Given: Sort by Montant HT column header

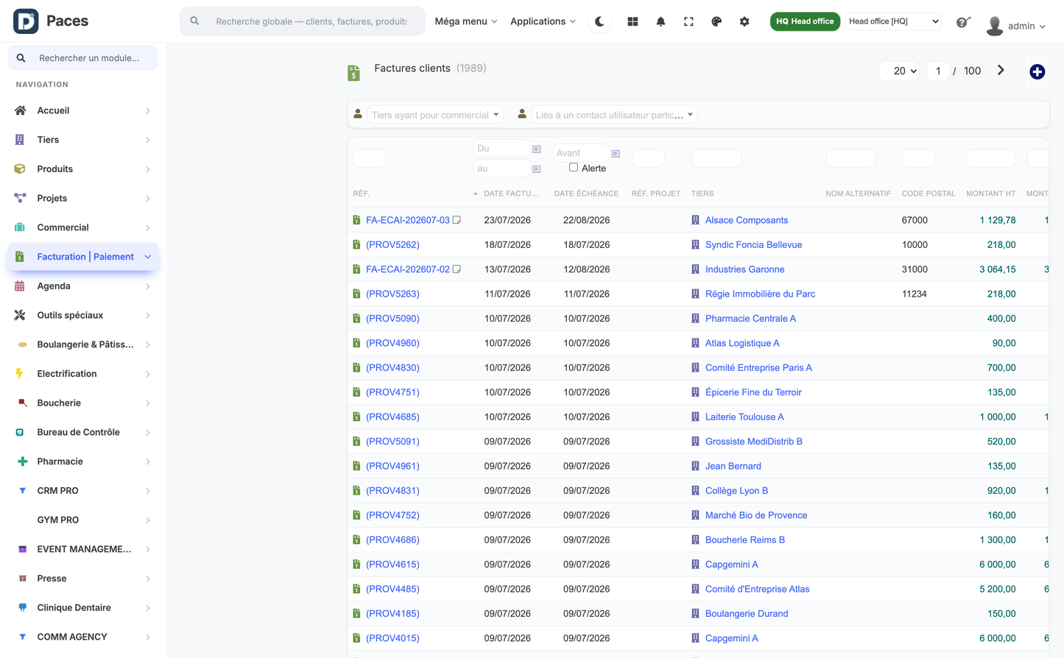Looking at the screenshot, I should click(990, 194).
